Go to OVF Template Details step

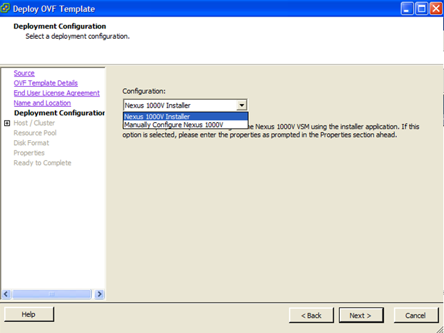pyautogui.click(x=46, y=83)
